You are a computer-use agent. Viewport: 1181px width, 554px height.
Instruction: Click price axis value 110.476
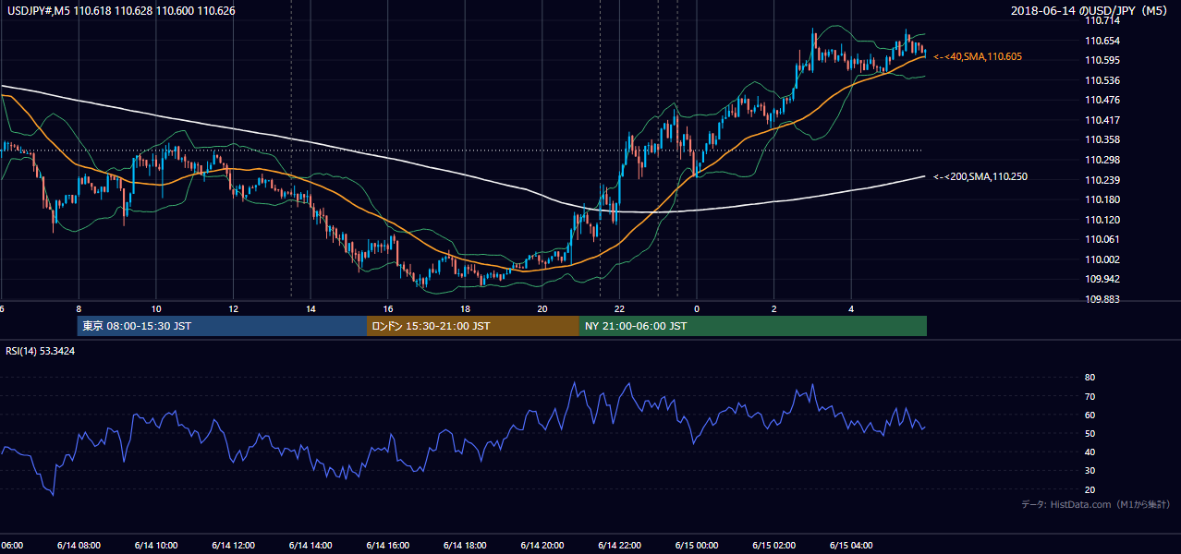pos(1102,100)
